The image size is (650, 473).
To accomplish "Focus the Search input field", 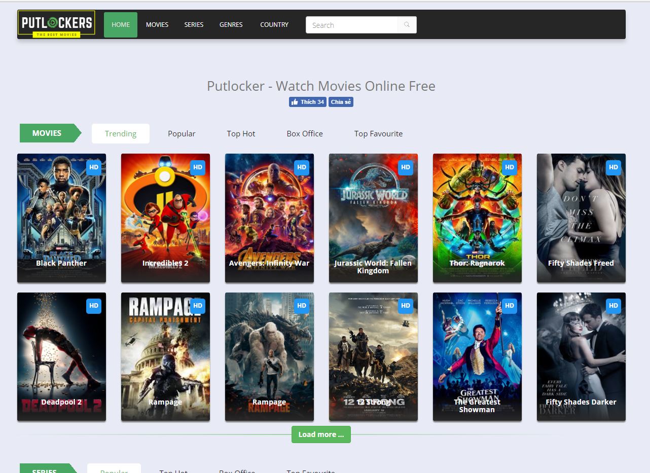I will tap(352, 25).
